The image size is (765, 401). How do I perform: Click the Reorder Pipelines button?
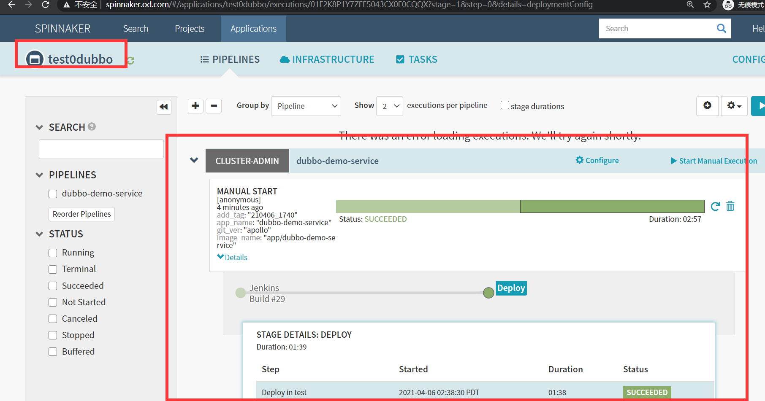click(81, 214)
